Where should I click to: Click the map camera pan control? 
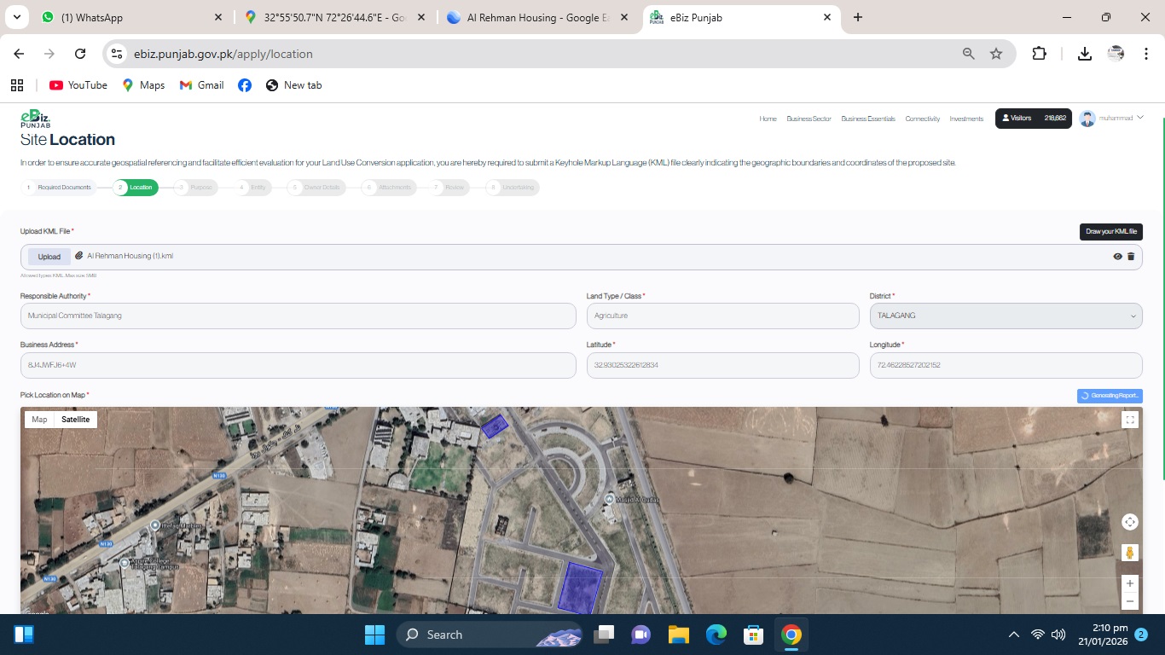(x=1130, y=522)
